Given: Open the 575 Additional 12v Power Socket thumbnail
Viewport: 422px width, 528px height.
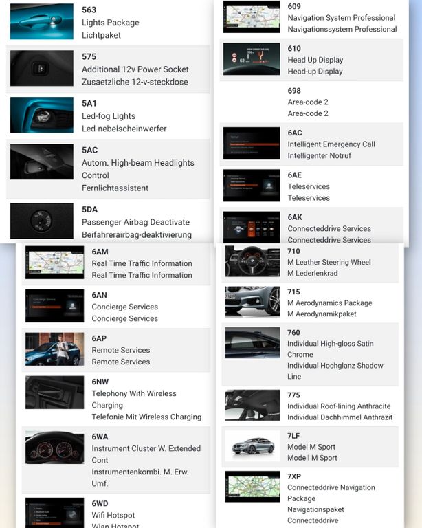Looking at the screenshot, I should click(x=42, y=68).
